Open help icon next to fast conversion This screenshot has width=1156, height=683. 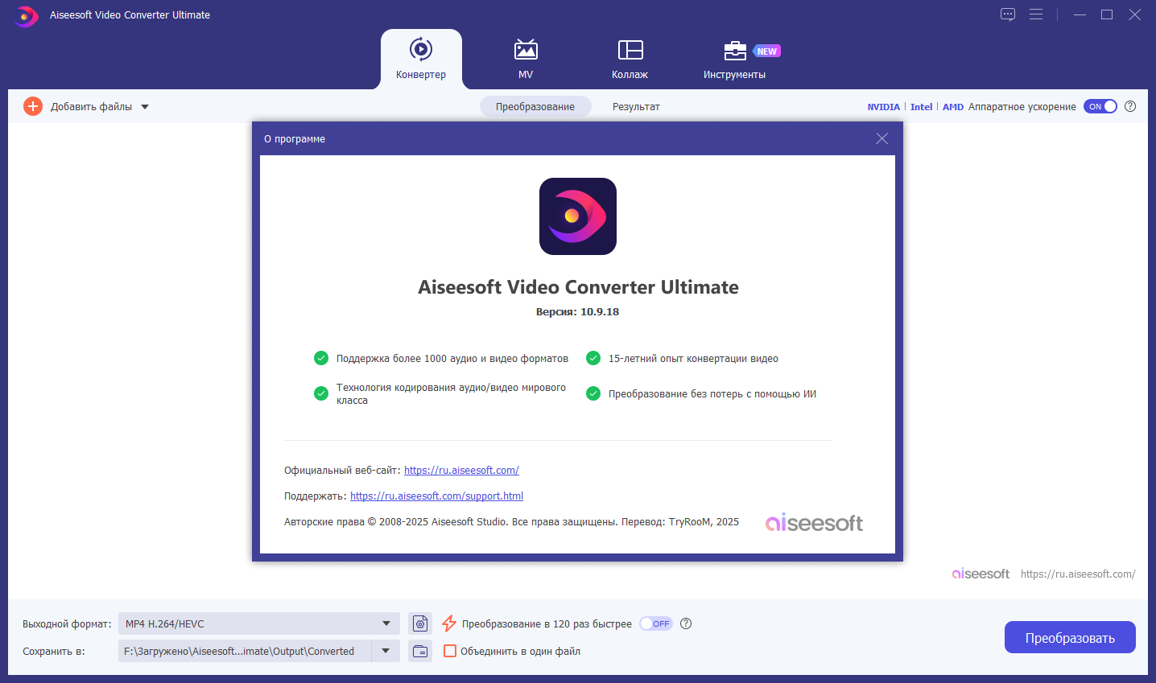coord(686,623)
